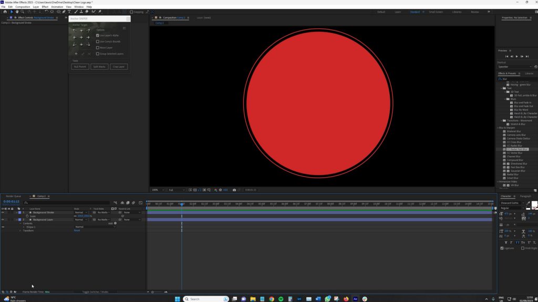The height and width of the screenshot is (302, 538).
Task: Open Background Stroke track matte dropdown
Action: (104, 212)
